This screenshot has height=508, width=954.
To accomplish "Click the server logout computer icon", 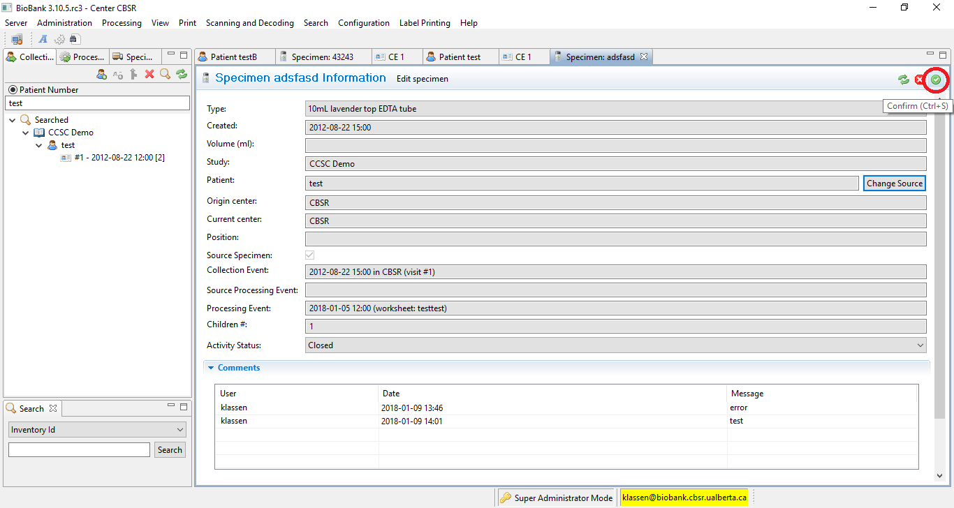I will 17,39.
